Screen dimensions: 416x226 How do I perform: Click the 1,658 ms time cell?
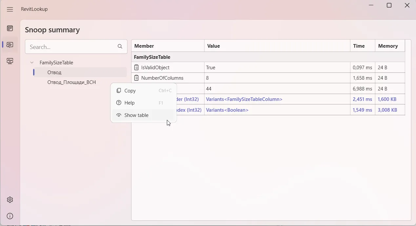(363, 78)
